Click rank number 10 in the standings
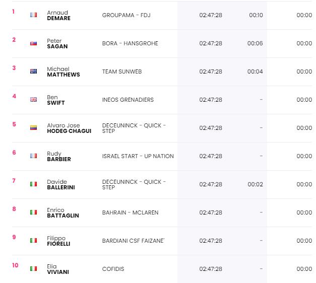Image resolution: width=316 pixels, height=283 pixels. [x=15, y=265]
